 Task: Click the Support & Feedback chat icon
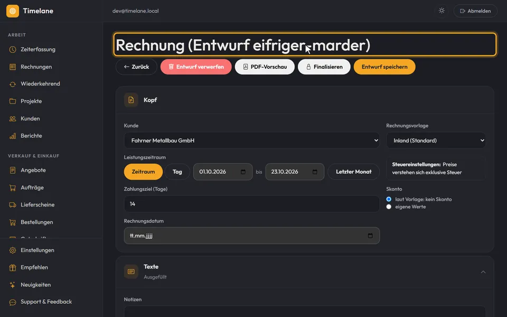point(13,302)
